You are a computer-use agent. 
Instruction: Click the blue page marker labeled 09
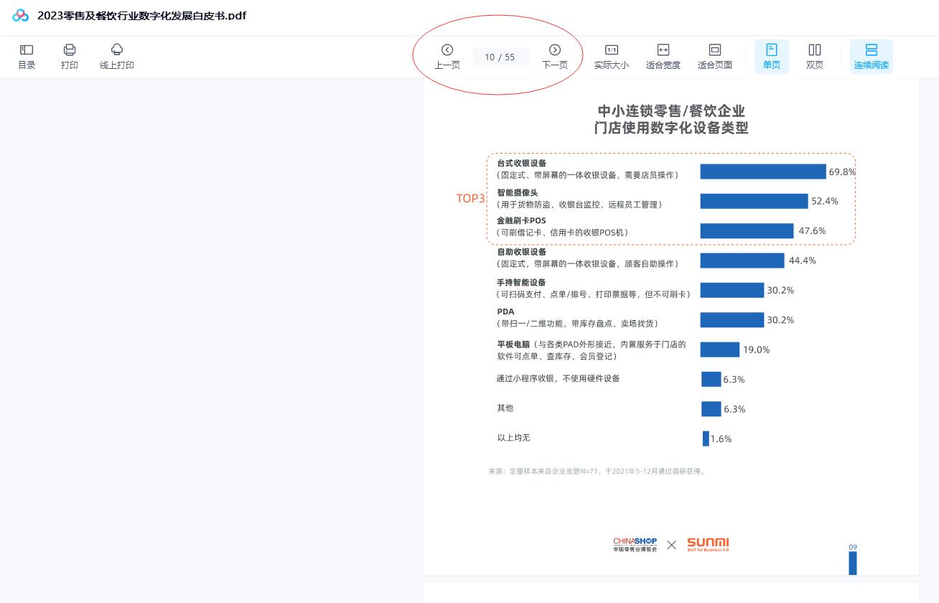click(853, 560)
